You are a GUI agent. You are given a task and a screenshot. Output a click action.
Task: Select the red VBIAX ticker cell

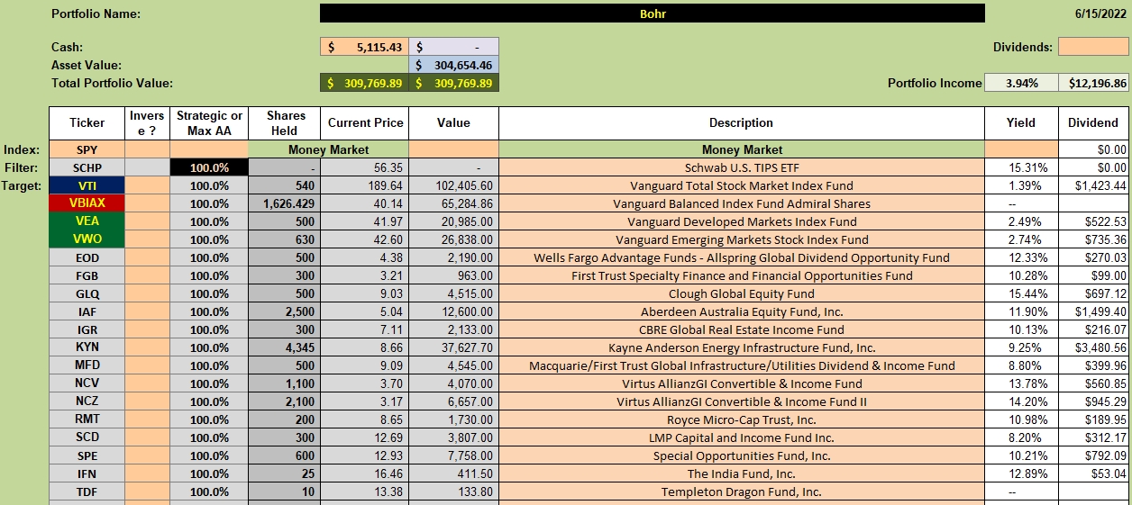[87, 203]
